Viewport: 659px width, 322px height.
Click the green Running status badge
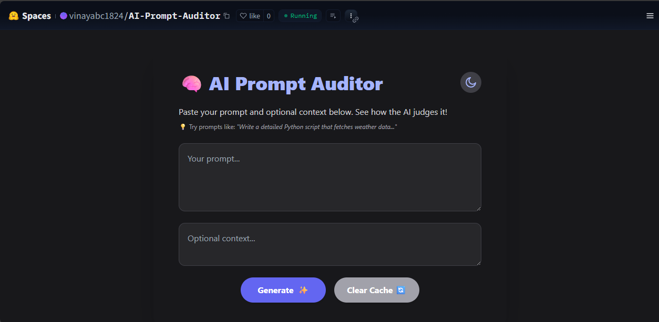[x=300, y=16]
